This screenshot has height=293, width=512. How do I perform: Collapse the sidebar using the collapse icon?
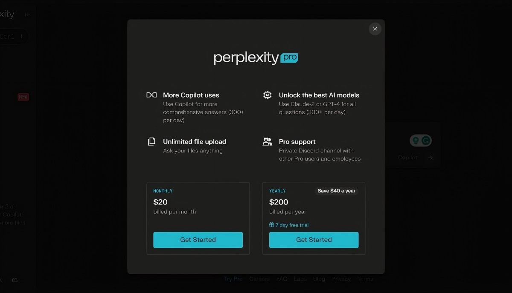pyautogui.click(x=26, y=14)
